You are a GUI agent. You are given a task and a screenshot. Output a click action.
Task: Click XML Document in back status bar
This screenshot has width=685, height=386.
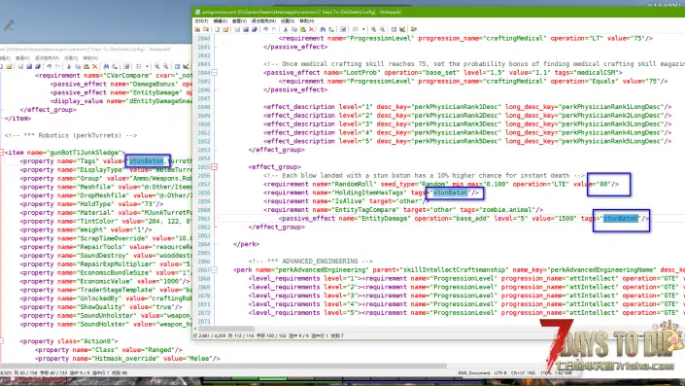tap(474, 373)
